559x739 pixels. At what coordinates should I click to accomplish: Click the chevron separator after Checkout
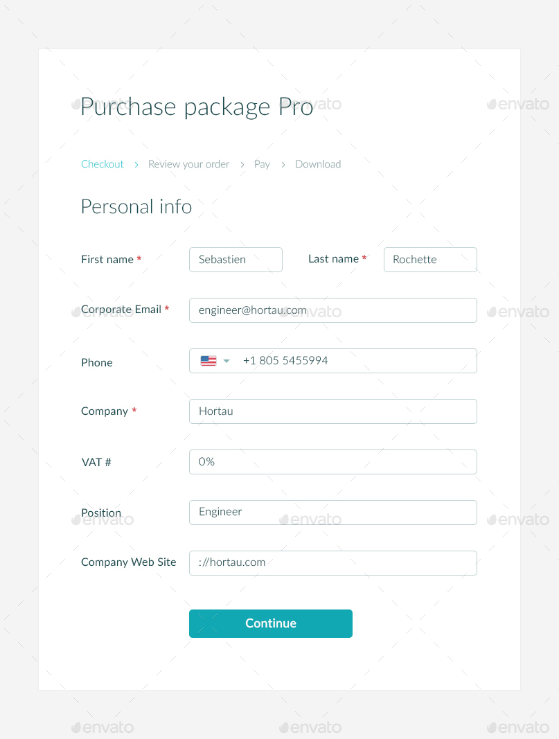tap(136, 164)
